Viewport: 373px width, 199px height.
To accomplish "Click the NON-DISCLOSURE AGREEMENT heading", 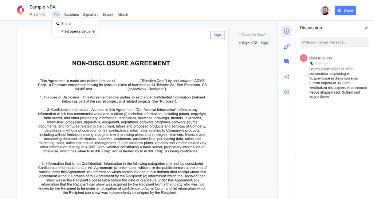I will tap(121, 63).
